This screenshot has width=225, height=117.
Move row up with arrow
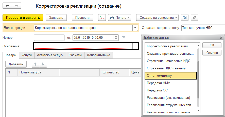[36, 64]
